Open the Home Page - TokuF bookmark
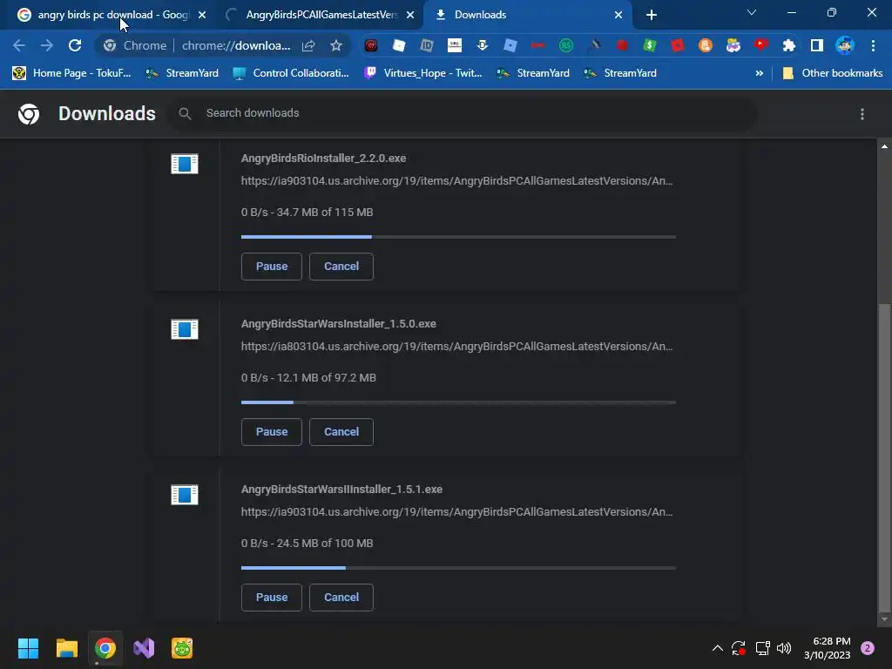 point(72,73)
